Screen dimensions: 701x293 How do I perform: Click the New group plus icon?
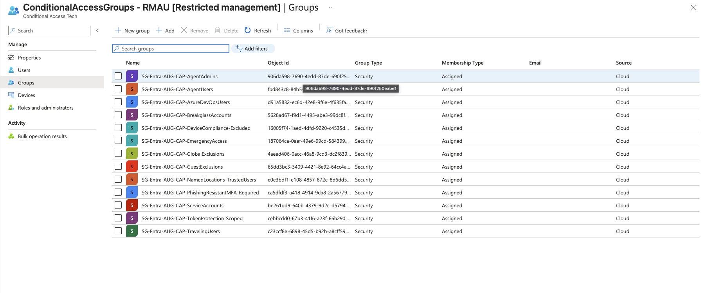(x=118, y=30)
